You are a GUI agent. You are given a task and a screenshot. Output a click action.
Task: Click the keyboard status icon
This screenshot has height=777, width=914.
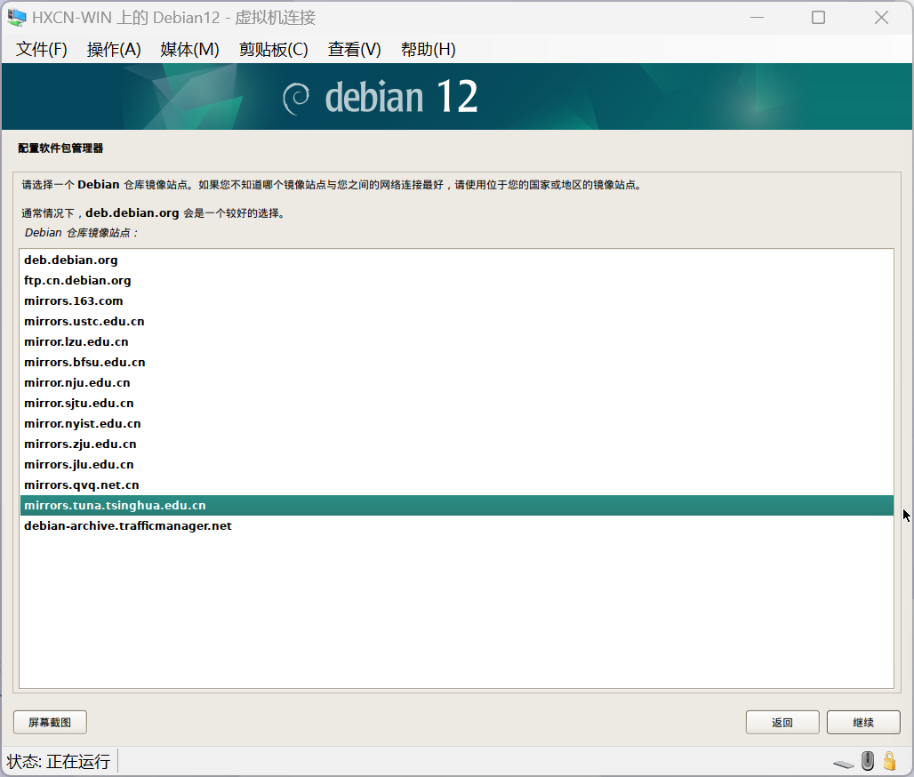(844, 763)
